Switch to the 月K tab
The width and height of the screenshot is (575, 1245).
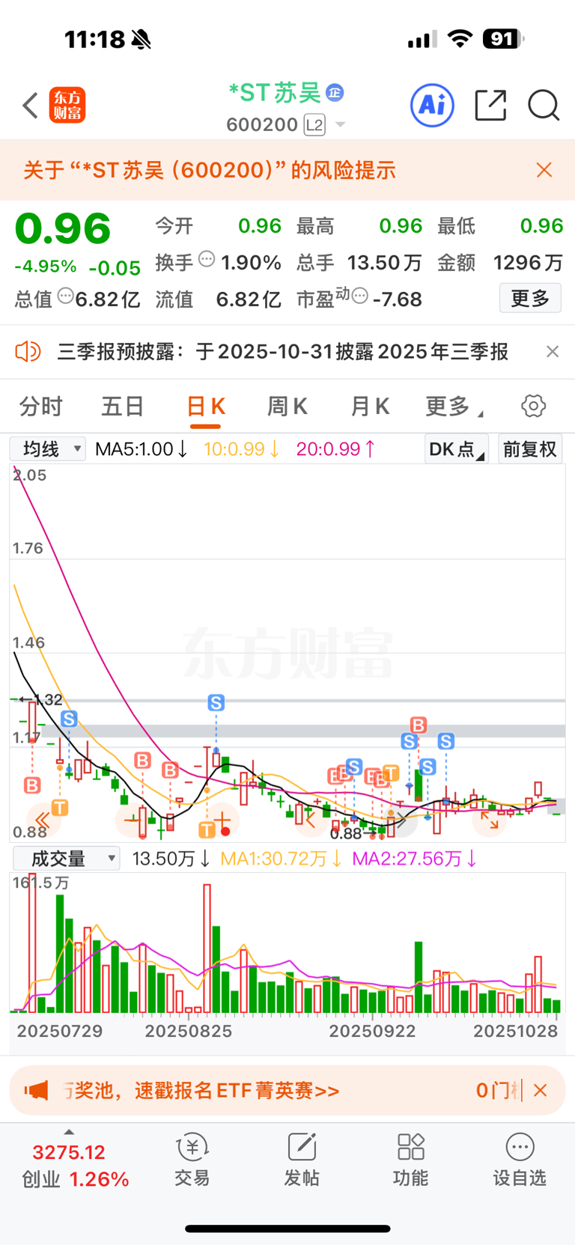[370, 407]
